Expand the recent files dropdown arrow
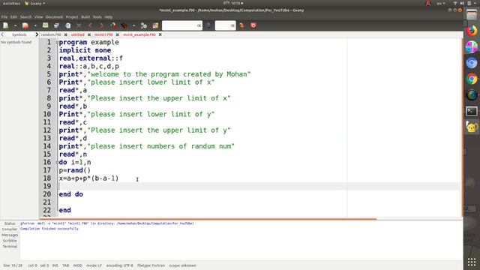 (x=35, y=25)
